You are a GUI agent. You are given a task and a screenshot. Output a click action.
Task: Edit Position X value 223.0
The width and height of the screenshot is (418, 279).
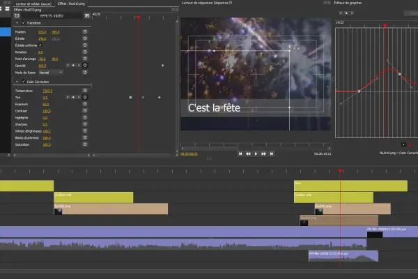click(42, 32)
